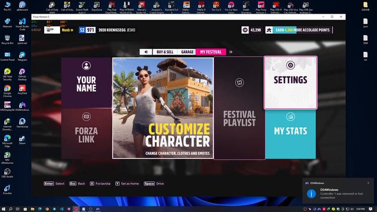
Task: Open Control Panel desktop icon
Action: [8, 56]
